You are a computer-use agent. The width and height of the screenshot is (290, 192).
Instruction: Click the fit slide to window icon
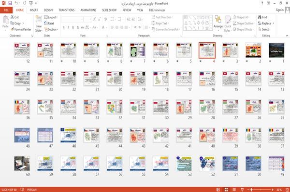[287, 190]
